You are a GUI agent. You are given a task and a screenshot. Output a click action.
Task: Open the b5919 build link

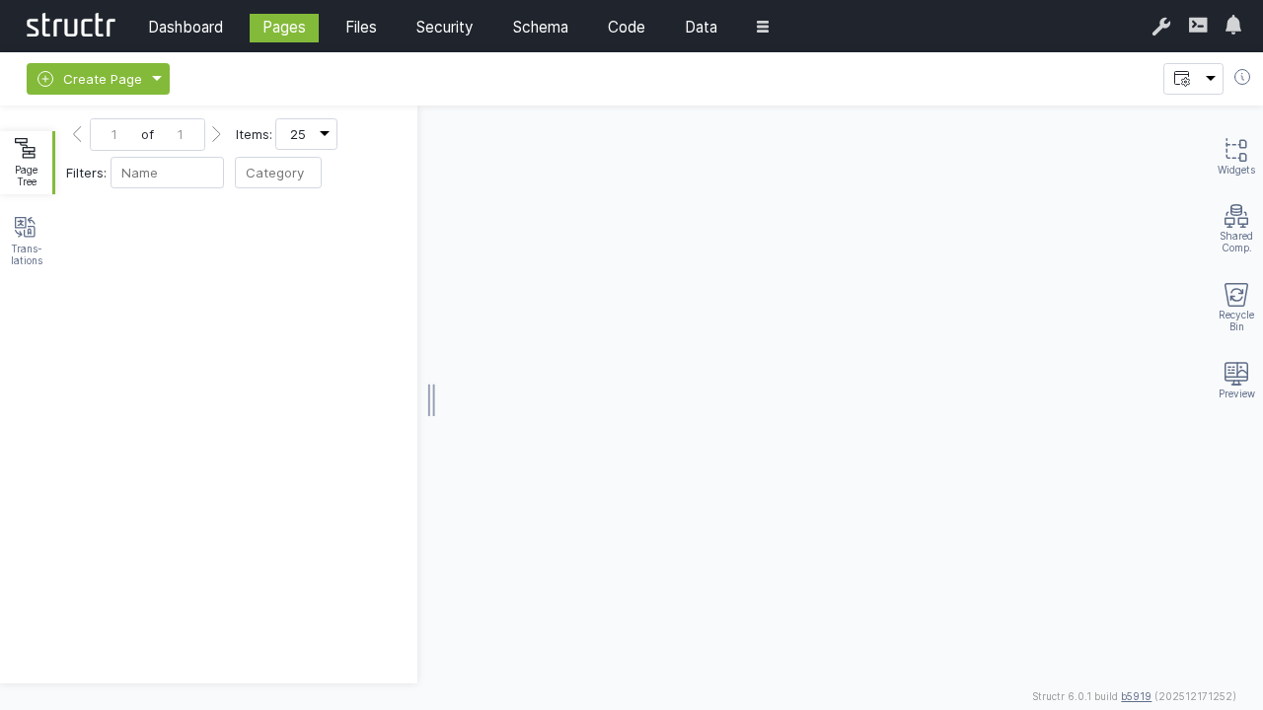[1136, 696]
